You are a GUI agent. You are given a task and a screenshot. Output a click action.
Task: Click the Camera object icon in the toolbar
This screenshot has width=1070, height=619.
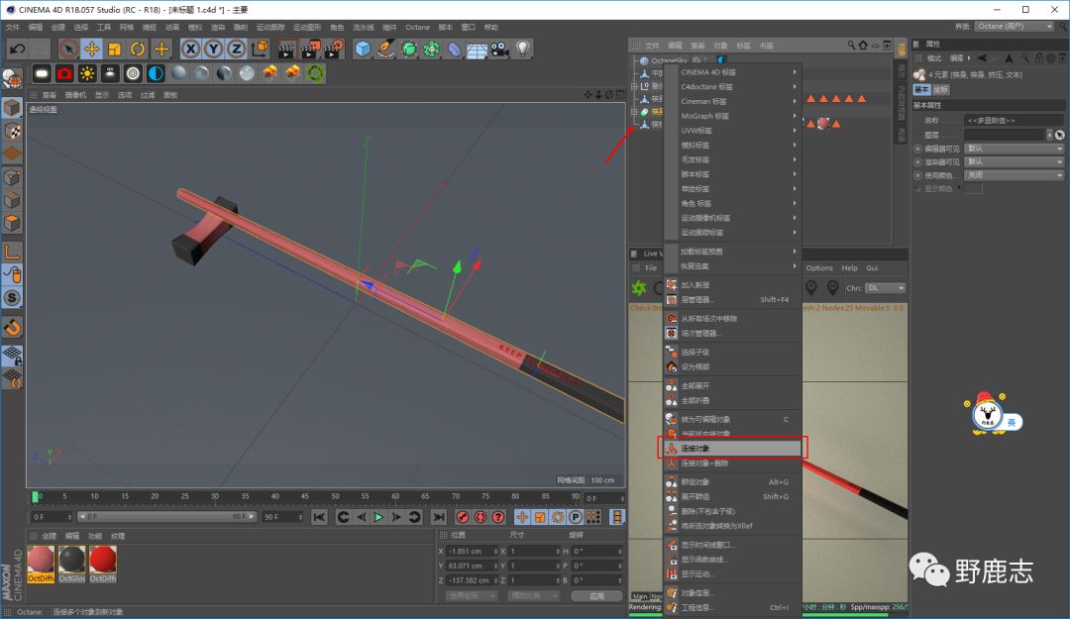coord(500,49)
